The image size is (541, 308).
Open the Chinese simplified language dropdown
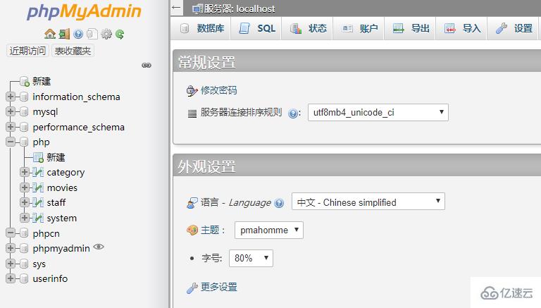click(x=368, y=202)
